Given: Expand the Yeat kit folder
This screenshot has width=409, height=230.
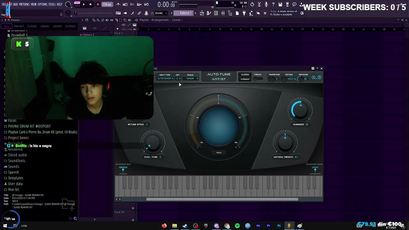Looking at the screenshot, I should point(13,189).
